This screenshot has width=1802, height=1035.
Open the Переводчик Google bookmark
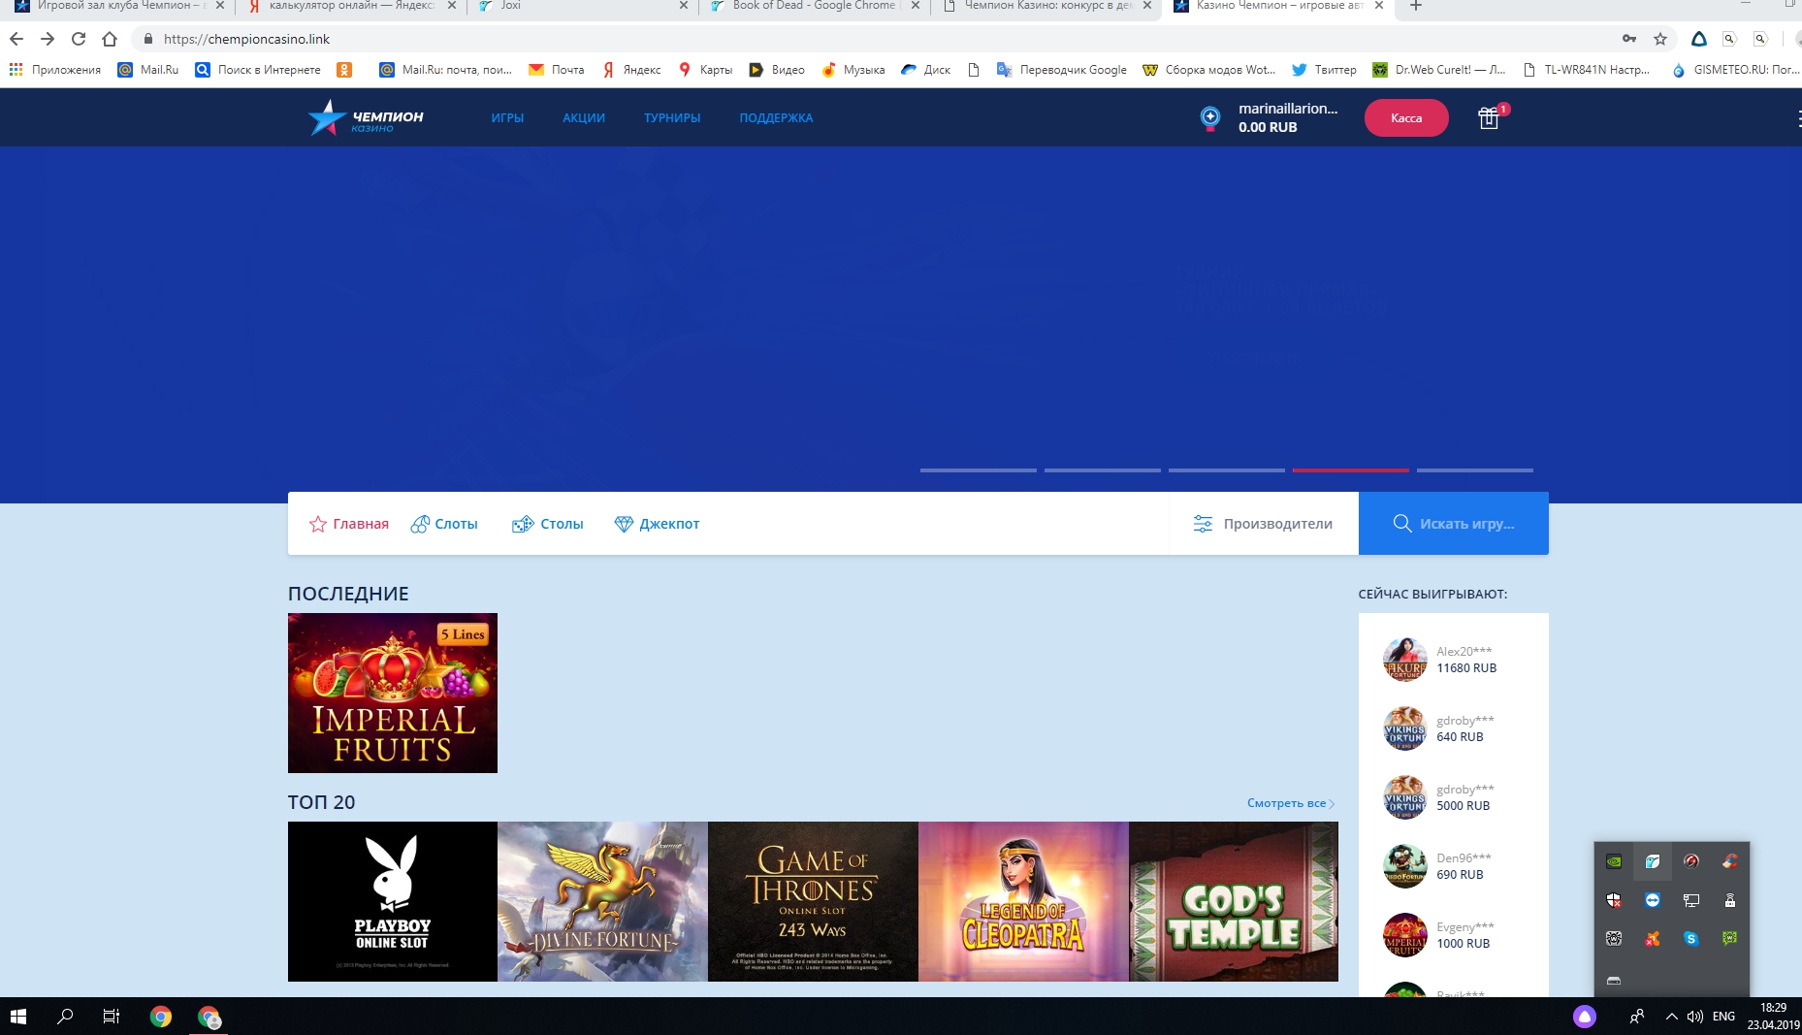pyautogui.click(x=1062, y=70)
